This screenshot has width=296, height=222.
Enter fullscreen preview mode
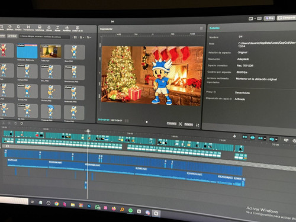(197, 125)
